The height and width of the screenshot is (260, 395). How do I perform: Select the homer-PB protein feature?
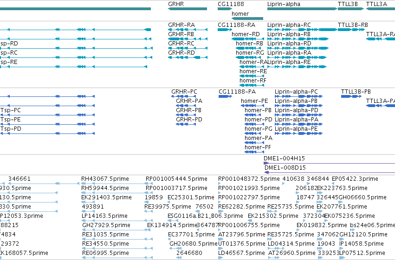click(x=253, y=115)
